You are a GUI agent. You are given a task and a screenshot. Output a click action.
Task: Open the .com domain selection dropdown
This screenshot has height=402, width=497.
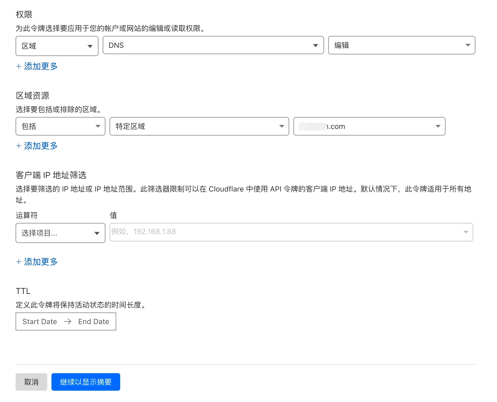click(x=369, y=126)
